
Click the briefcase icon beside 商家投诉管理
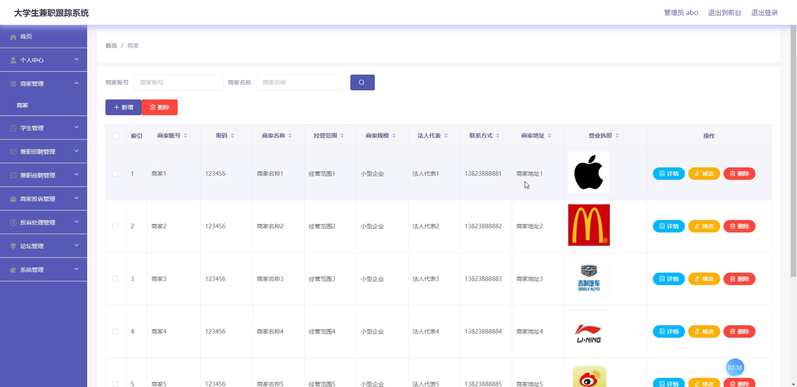tap(13, 199)
